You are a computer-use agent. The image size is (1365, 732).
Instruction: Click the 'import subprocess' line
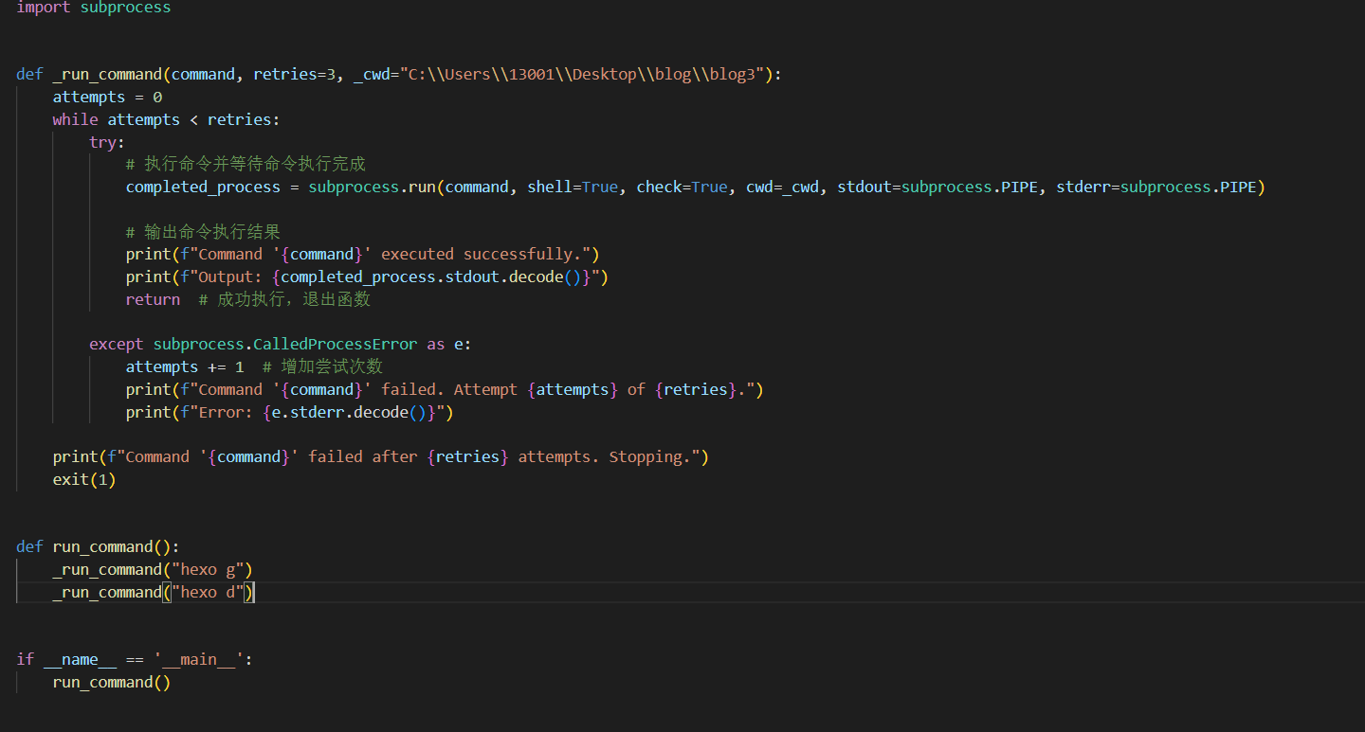(94, 8)
